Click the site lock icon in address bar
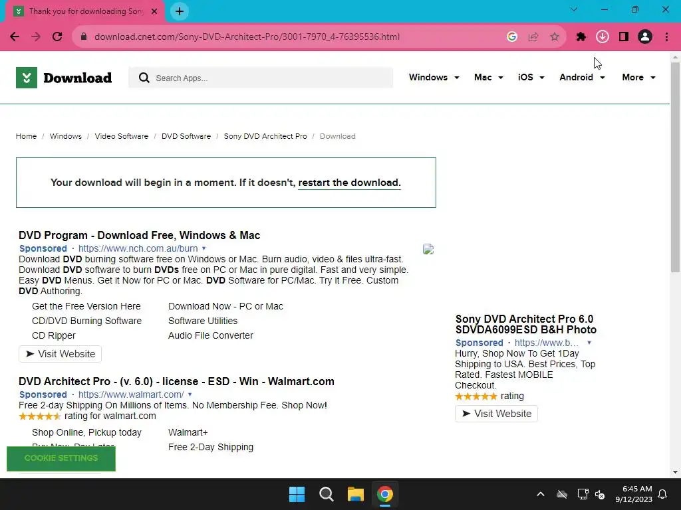This screenshot has height=510, width=681. tap(84, 37)
